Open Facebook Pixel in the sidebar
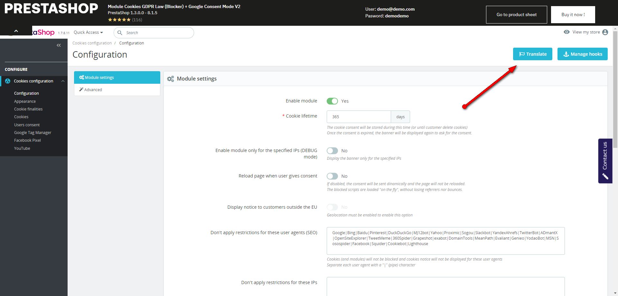This screenshot has width=618, height=296. pos(27,140)
